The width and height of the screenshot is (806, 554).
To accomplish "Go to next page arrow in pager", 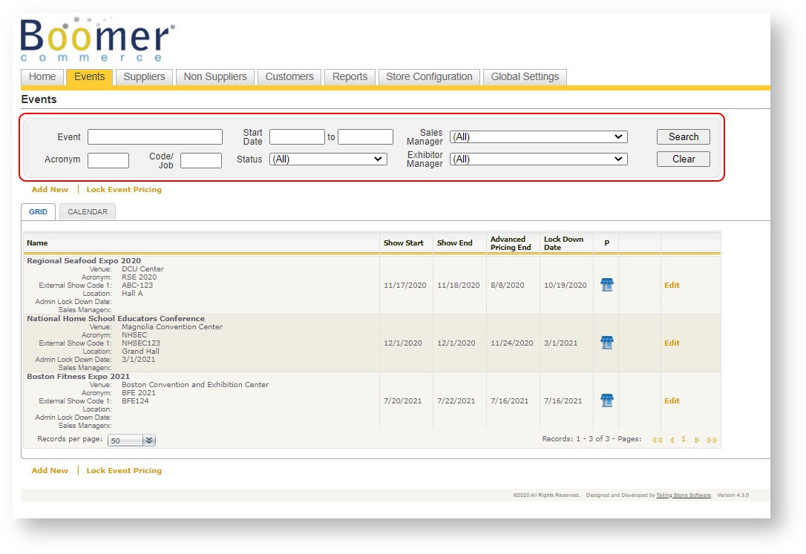I will 697,440.
